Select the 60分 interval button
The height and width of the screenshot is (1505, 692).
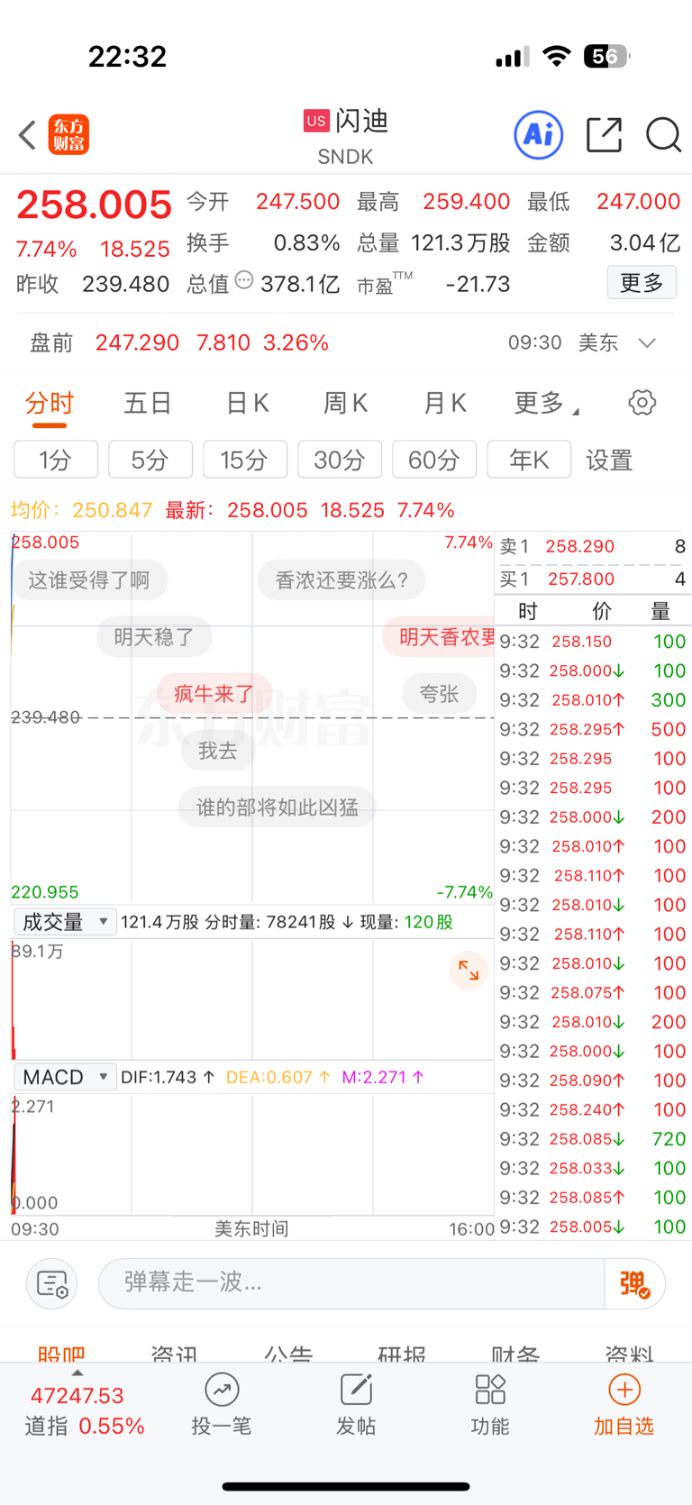(x=434, y=460)
